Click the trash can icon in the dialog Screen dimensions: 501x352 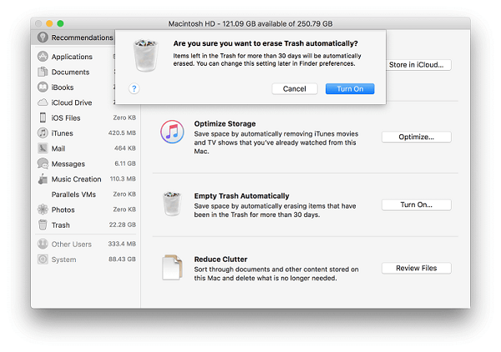(x=145, y=56)
